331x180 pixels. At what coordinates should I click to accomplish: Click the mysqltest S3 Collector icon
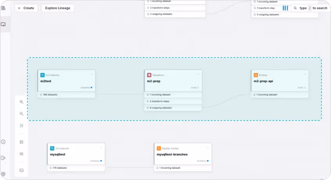click(52, 148)
